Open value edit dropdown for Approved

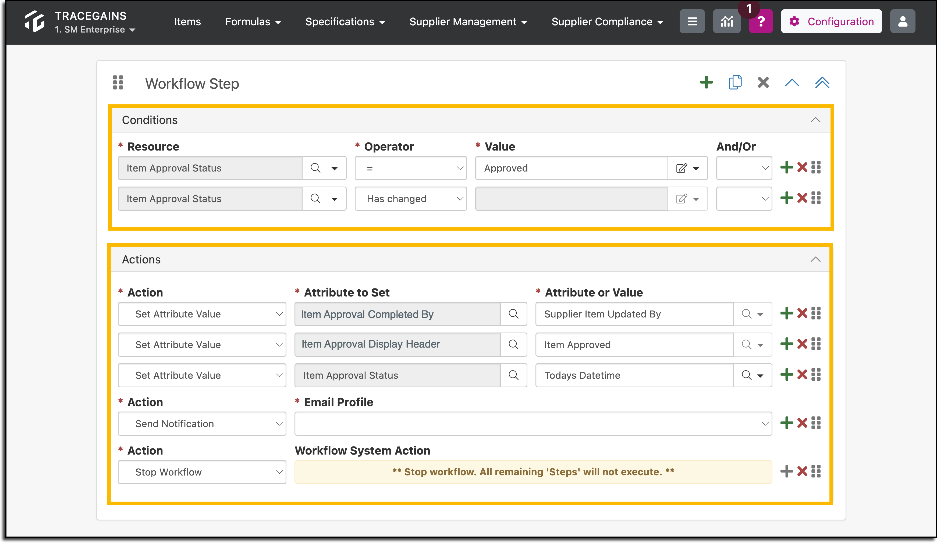coord(687,168)
